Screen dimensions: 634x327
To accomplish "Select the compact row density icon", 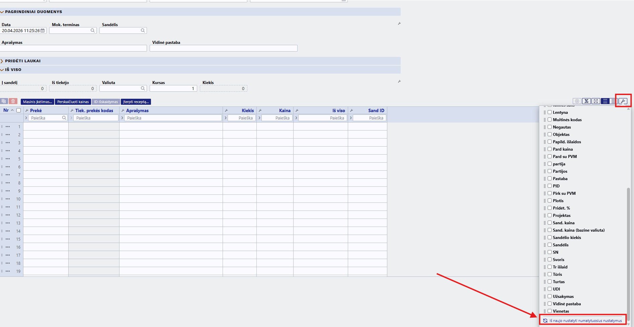I will click(x=613, y=101).
